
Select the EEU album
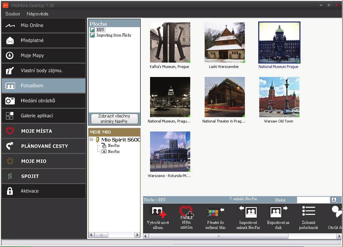100,30
